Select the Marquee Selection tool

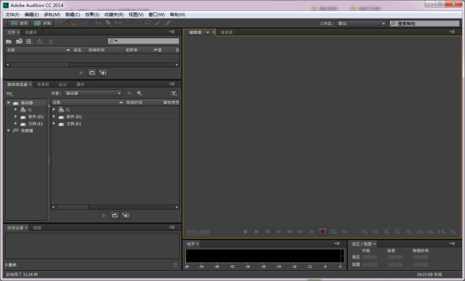(138, 23)
